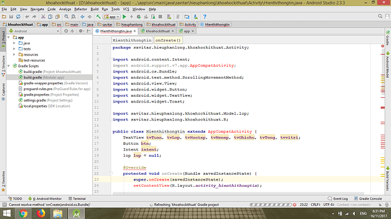Image resolution: width=391 pixels, height=219 pixels.
Task: Expand the tests folder node
Action: click(14, 49)
